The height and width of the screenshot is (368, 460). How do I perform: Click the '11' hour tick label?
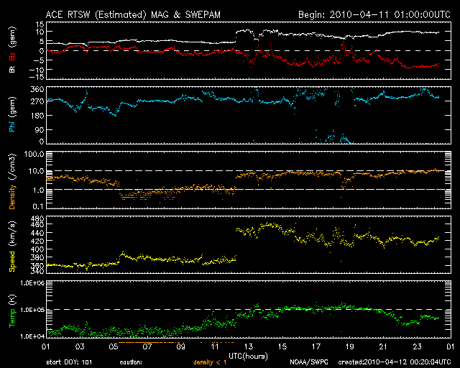[x=215, y=347]
